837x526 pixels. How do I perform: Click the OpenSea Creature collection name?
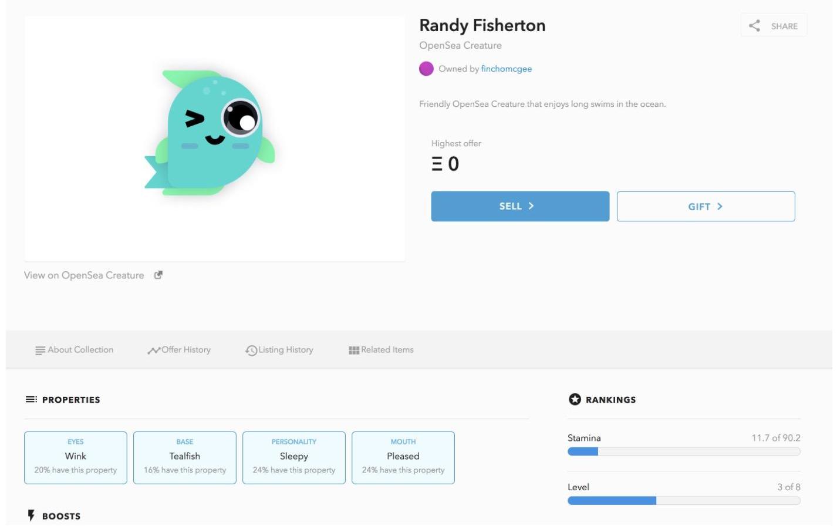[x=460, y=45]
